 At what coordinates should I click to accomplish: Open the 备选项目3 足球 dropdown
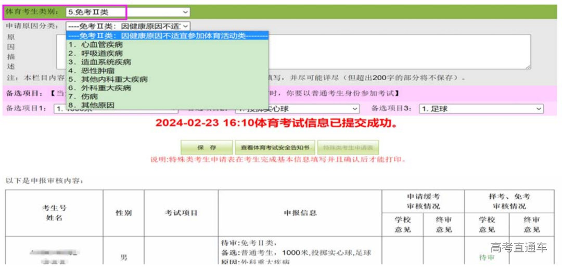click(x=481, y=109)
